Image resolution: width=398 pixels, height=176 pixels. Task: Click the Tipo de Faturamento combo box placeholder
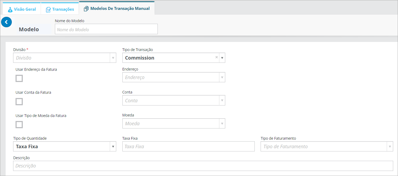pos(286,146)
